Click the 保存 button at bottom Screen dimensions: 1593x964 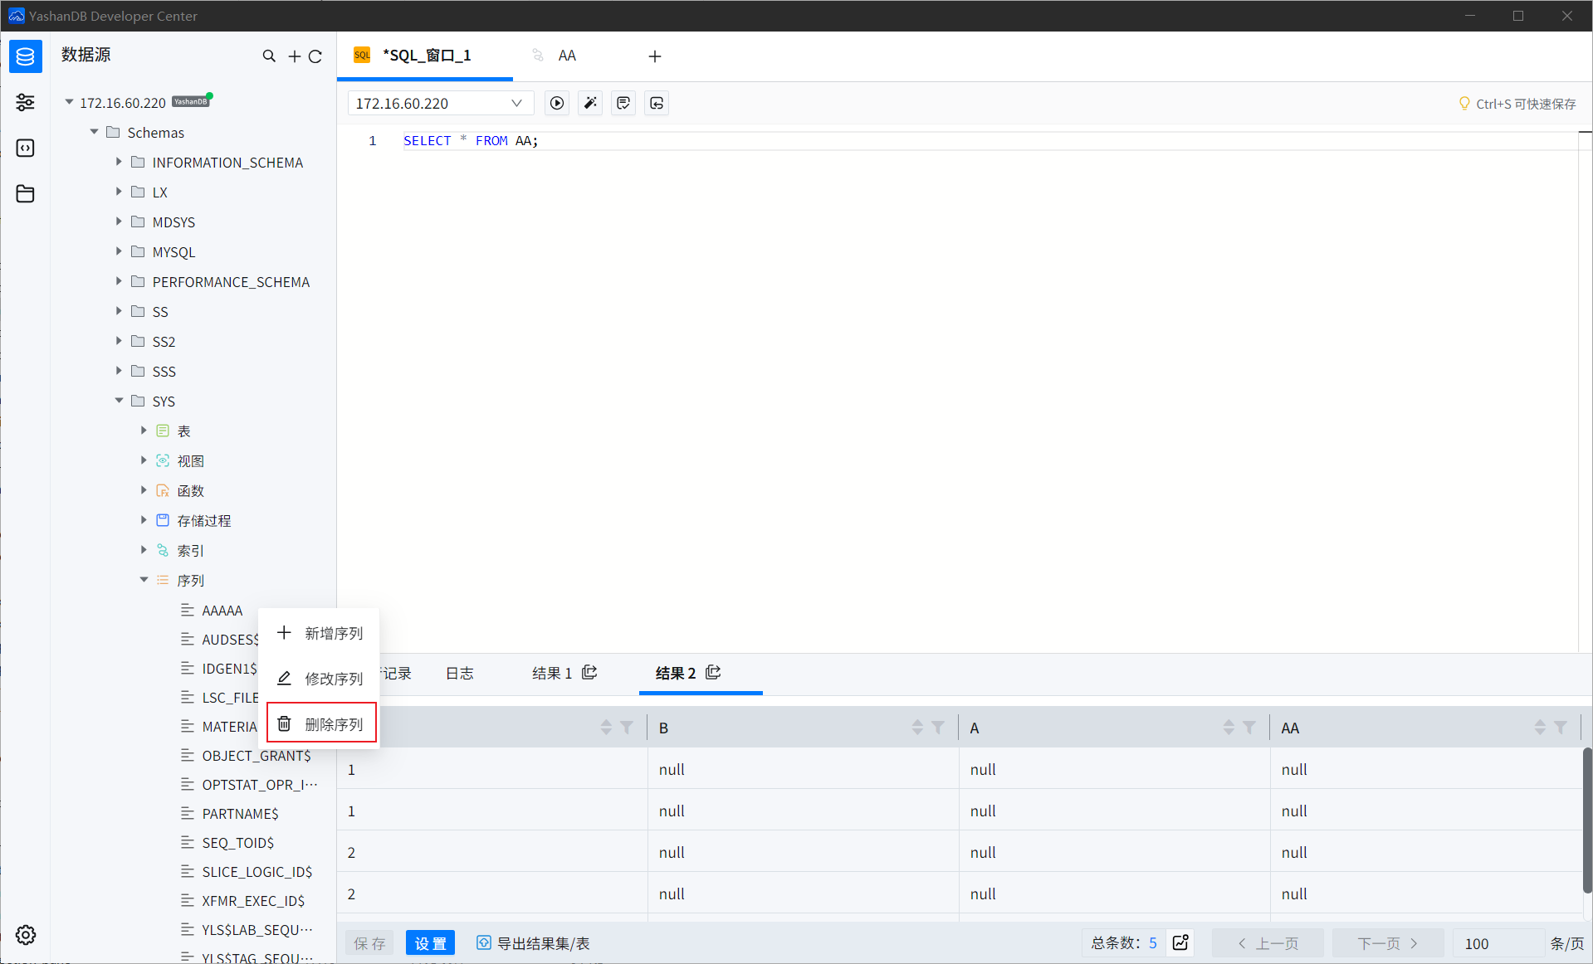[369, 942]
